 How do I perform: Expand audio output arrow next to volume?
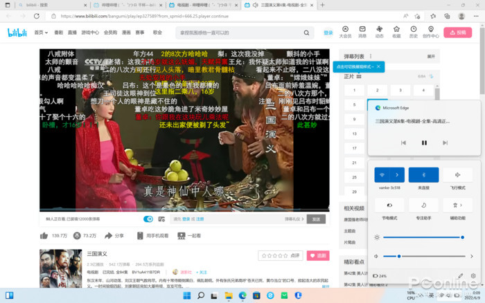click(x=471, y=256)
